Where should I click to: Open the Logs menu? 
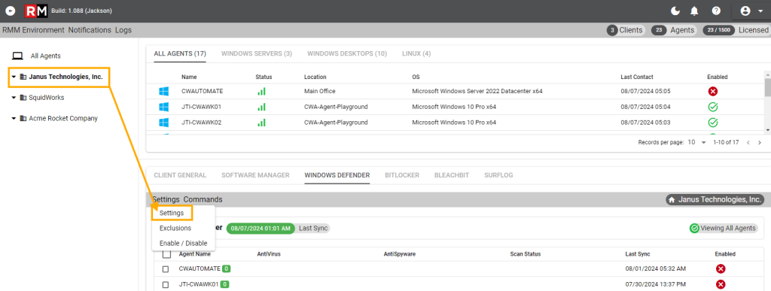(123, 30)
